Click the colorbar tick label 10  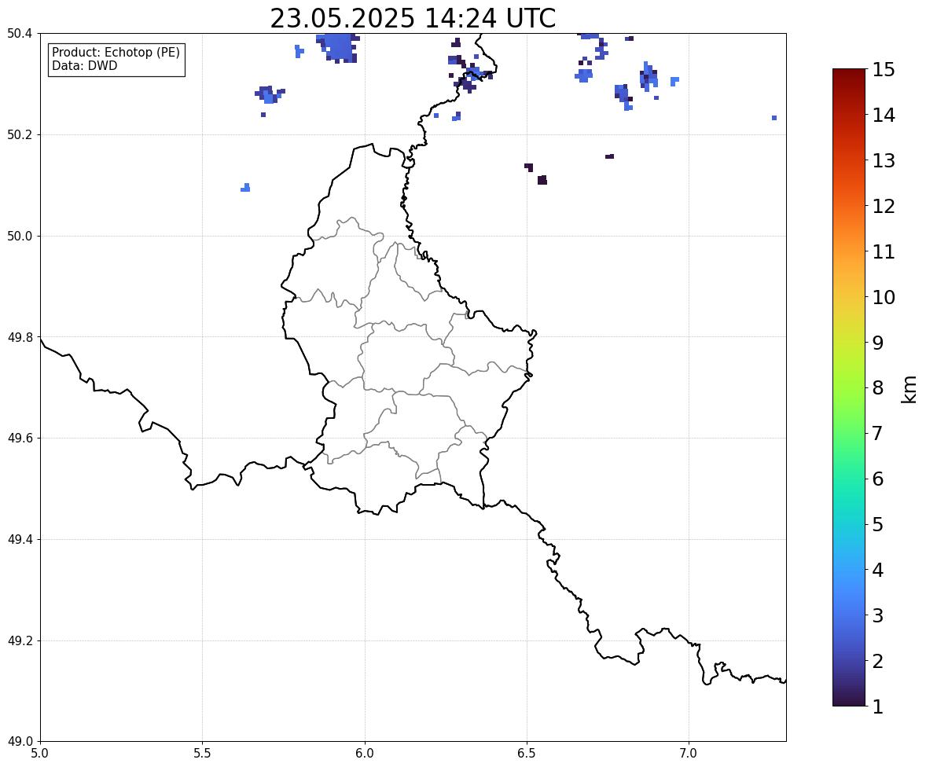point(884,297)
